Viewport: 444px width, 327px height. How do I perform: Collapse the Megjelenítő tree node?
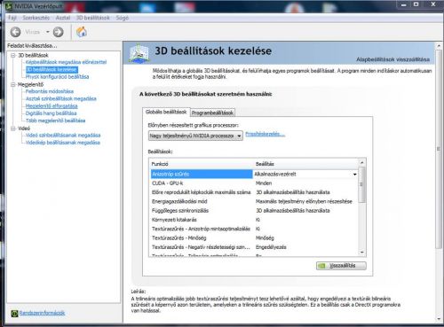pos(13,84)
